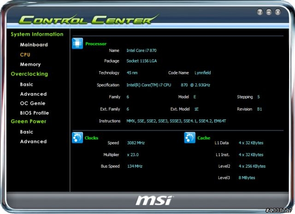The image size is (295, 214).
Task: Open Advanced under Green Power
Action: (x=33, y=141)
